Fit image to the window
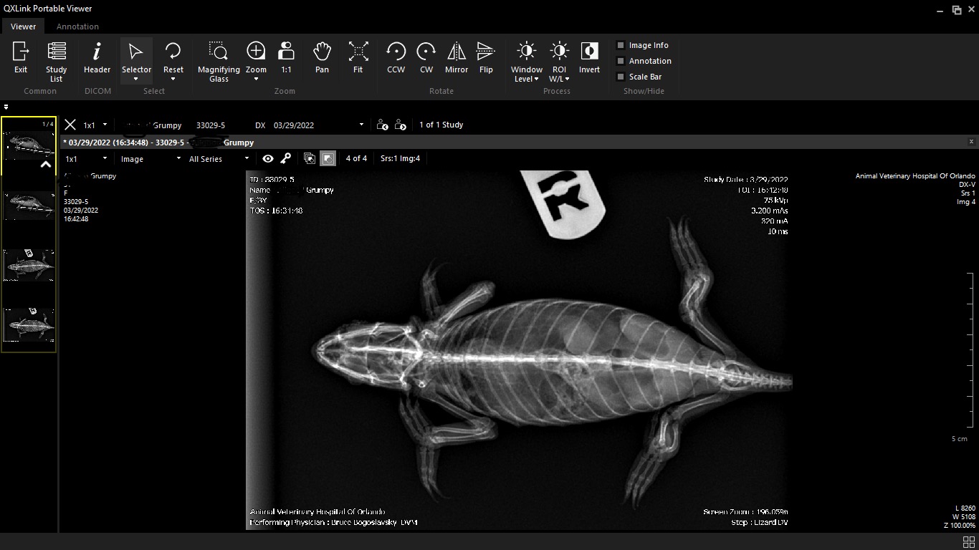This screenshot has height=550, width=979. 358,57
